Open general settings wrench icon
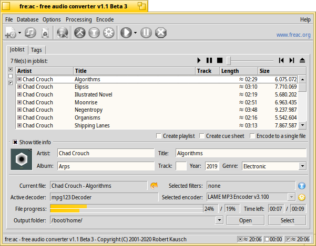Screen dimensions: 316x246 tap(80, 33)
